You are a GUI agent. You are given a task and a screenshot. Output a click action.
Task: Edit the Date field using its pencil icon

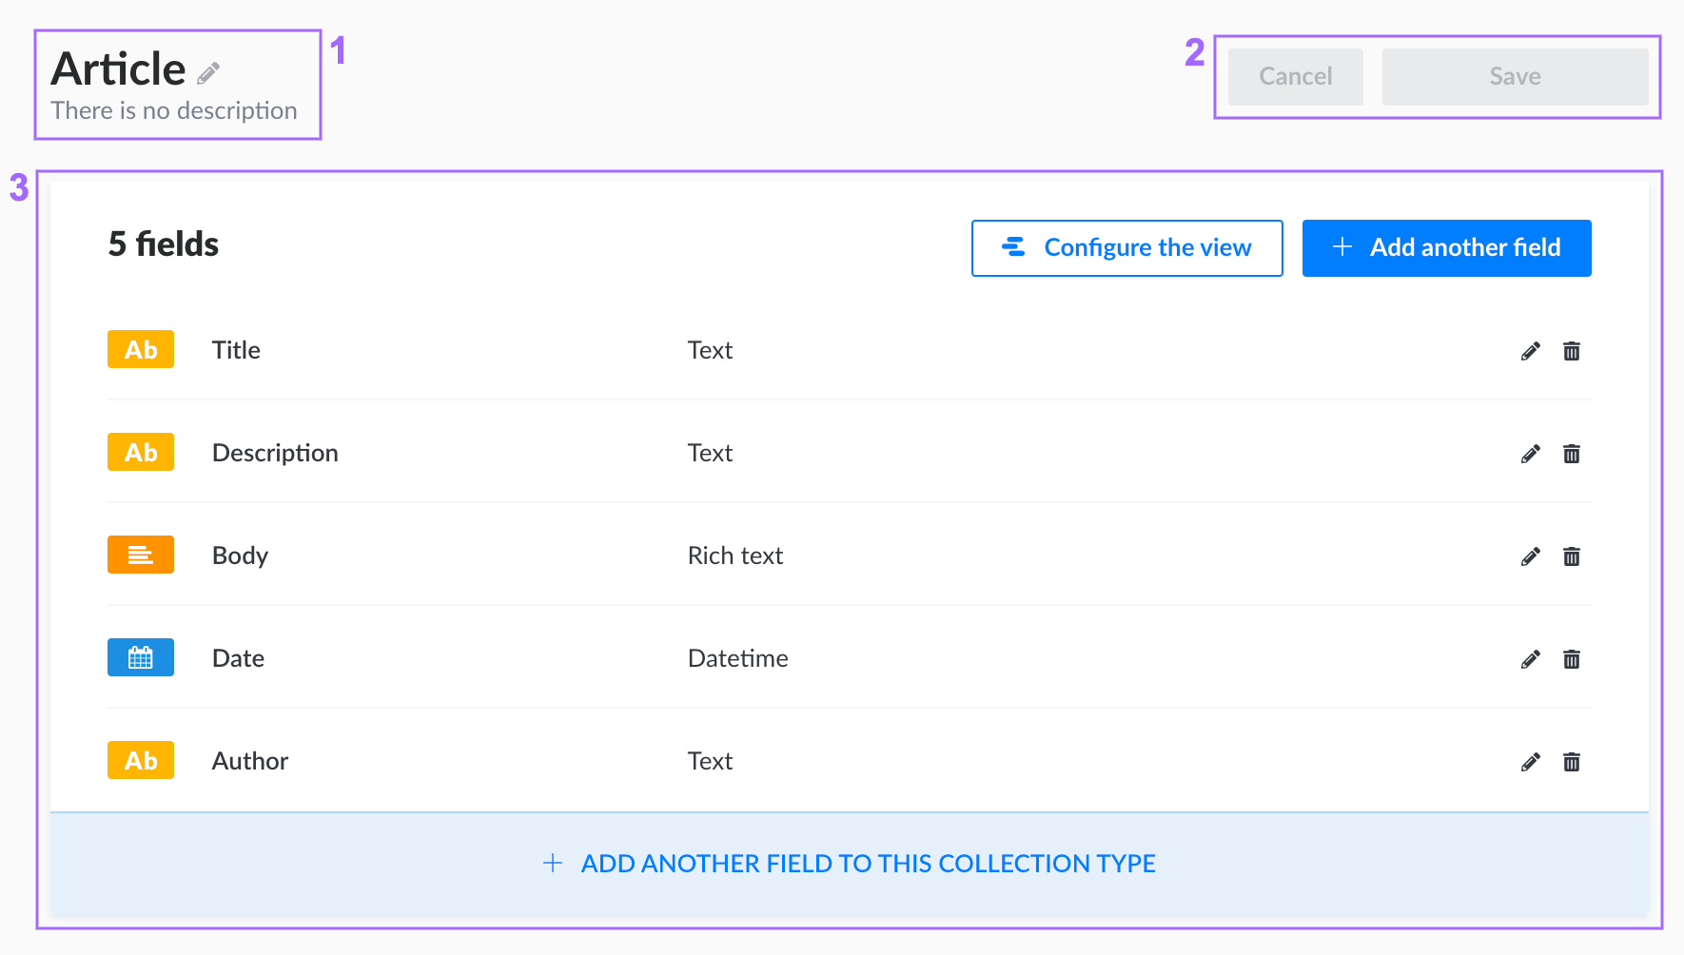pos(1530,659)
